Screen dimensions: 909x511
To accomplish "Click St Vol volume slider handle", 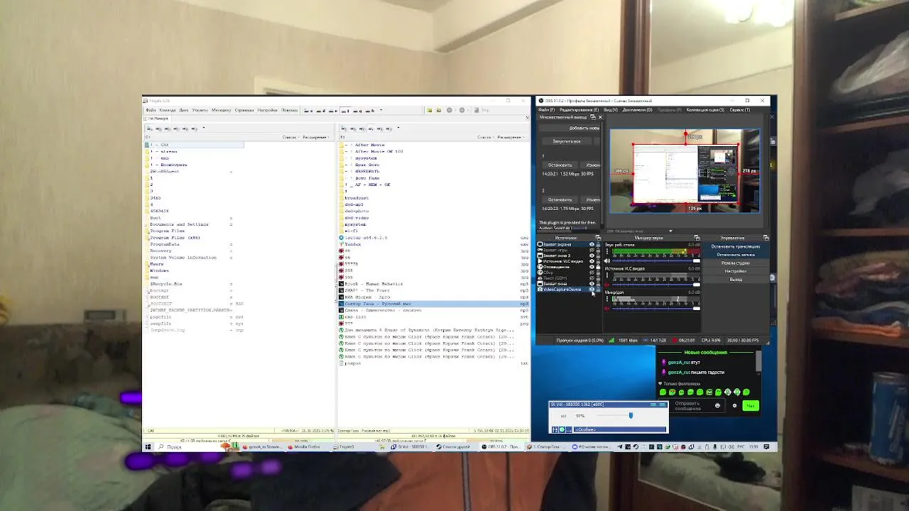I will coord(631,415).
